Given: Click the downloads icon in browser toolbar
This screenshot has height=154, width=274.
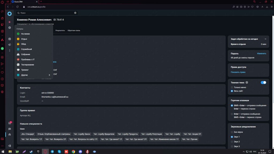Looking at the screenshot, I should pyautogui.click(x=267, y=7).
